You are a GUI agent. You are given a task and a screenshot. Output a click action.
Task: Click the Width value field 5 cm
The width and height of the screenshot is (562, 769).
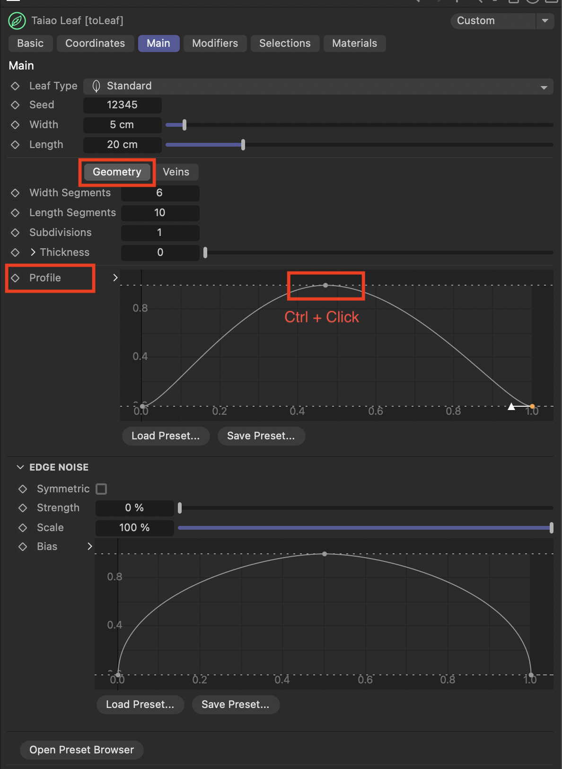[x=123, y=125]
